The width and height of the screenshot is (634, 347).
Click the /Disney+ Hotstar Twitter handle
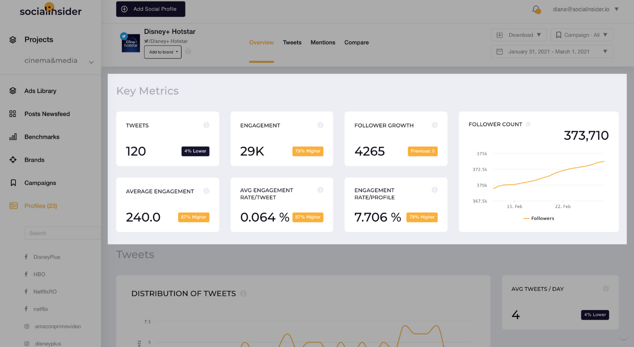pos(166,41)
